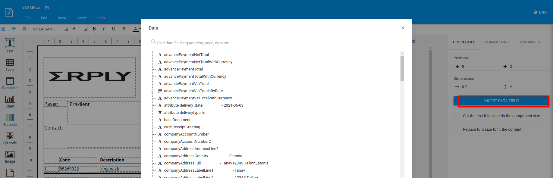Click the vertical position field with 0
553x178 pixels.
point(481,67)
